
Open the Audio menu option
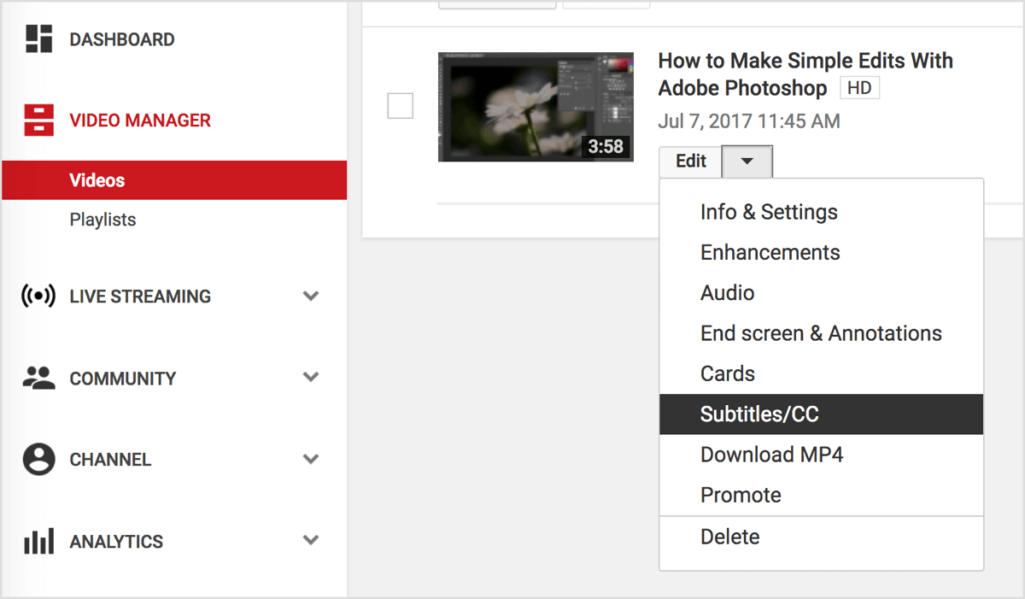821,293
